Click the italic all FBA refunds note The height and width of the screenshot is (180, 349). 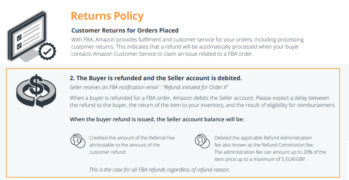tap(160, 170)
